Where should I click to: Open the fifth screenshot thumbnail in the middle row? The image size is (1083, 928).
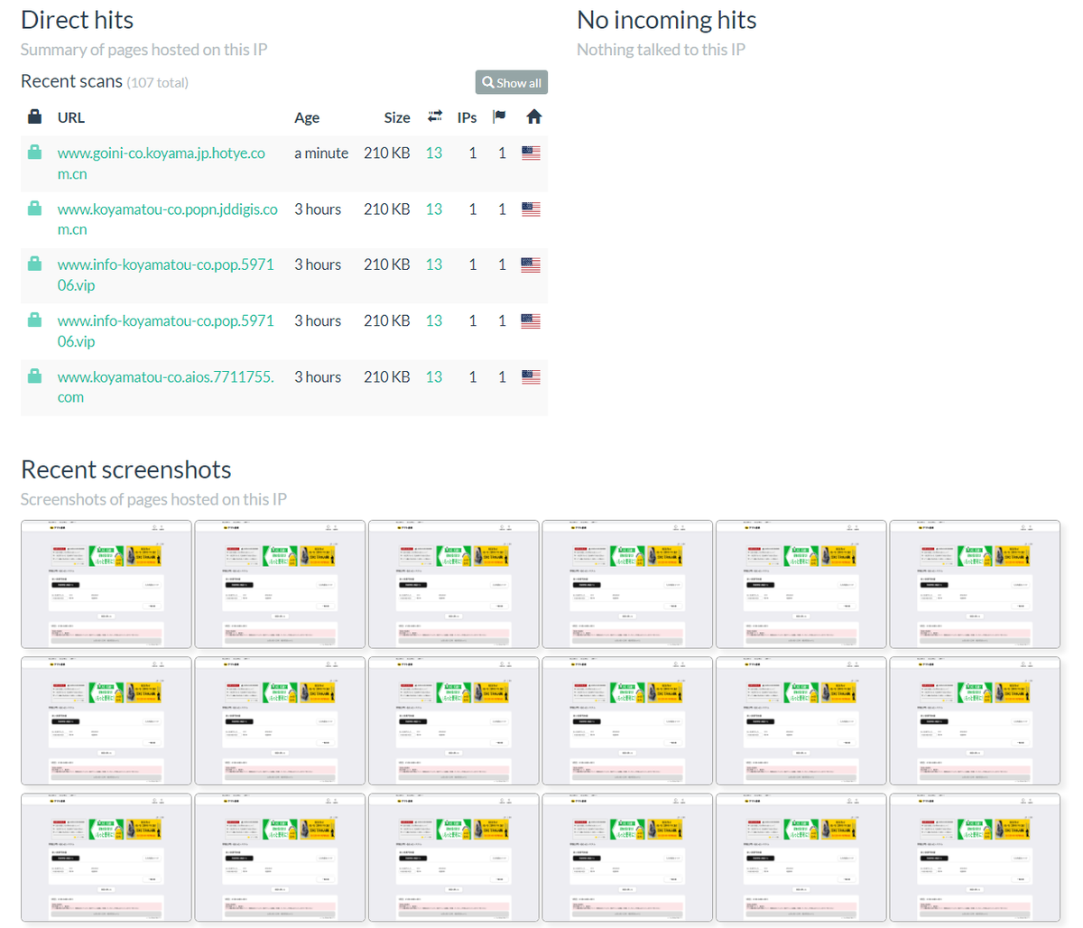(x=801, y=721)
